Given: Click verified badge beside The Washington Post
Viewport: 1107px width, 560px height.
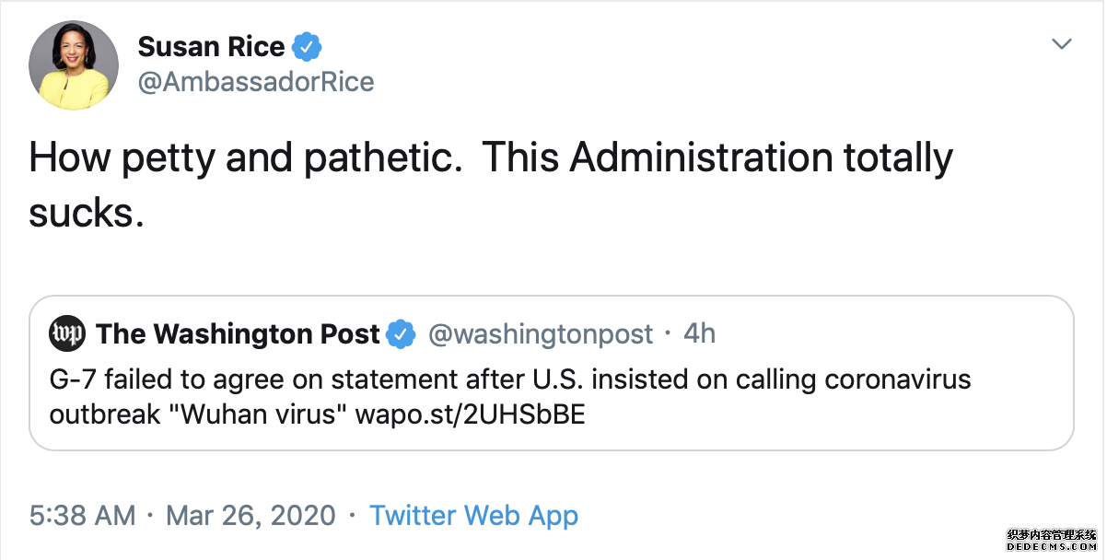Looking at the screenshot, I should pyautogui.click(x=400, y=333).
